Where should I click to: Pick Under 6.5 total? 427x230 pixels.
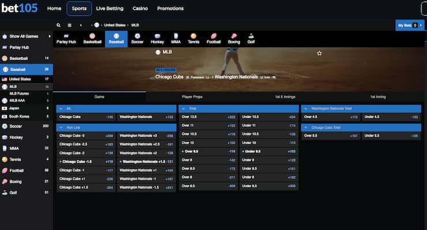click(269, 186)
